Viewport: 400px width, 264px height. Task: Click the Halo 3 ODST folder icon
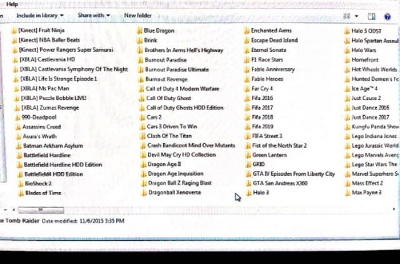point(347,31)
